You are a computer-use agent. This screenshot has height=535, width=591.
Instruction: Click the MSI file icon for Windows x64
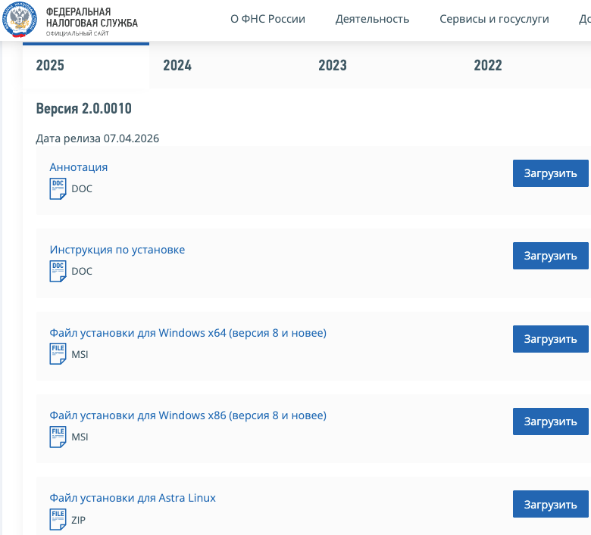click(58, 353)
